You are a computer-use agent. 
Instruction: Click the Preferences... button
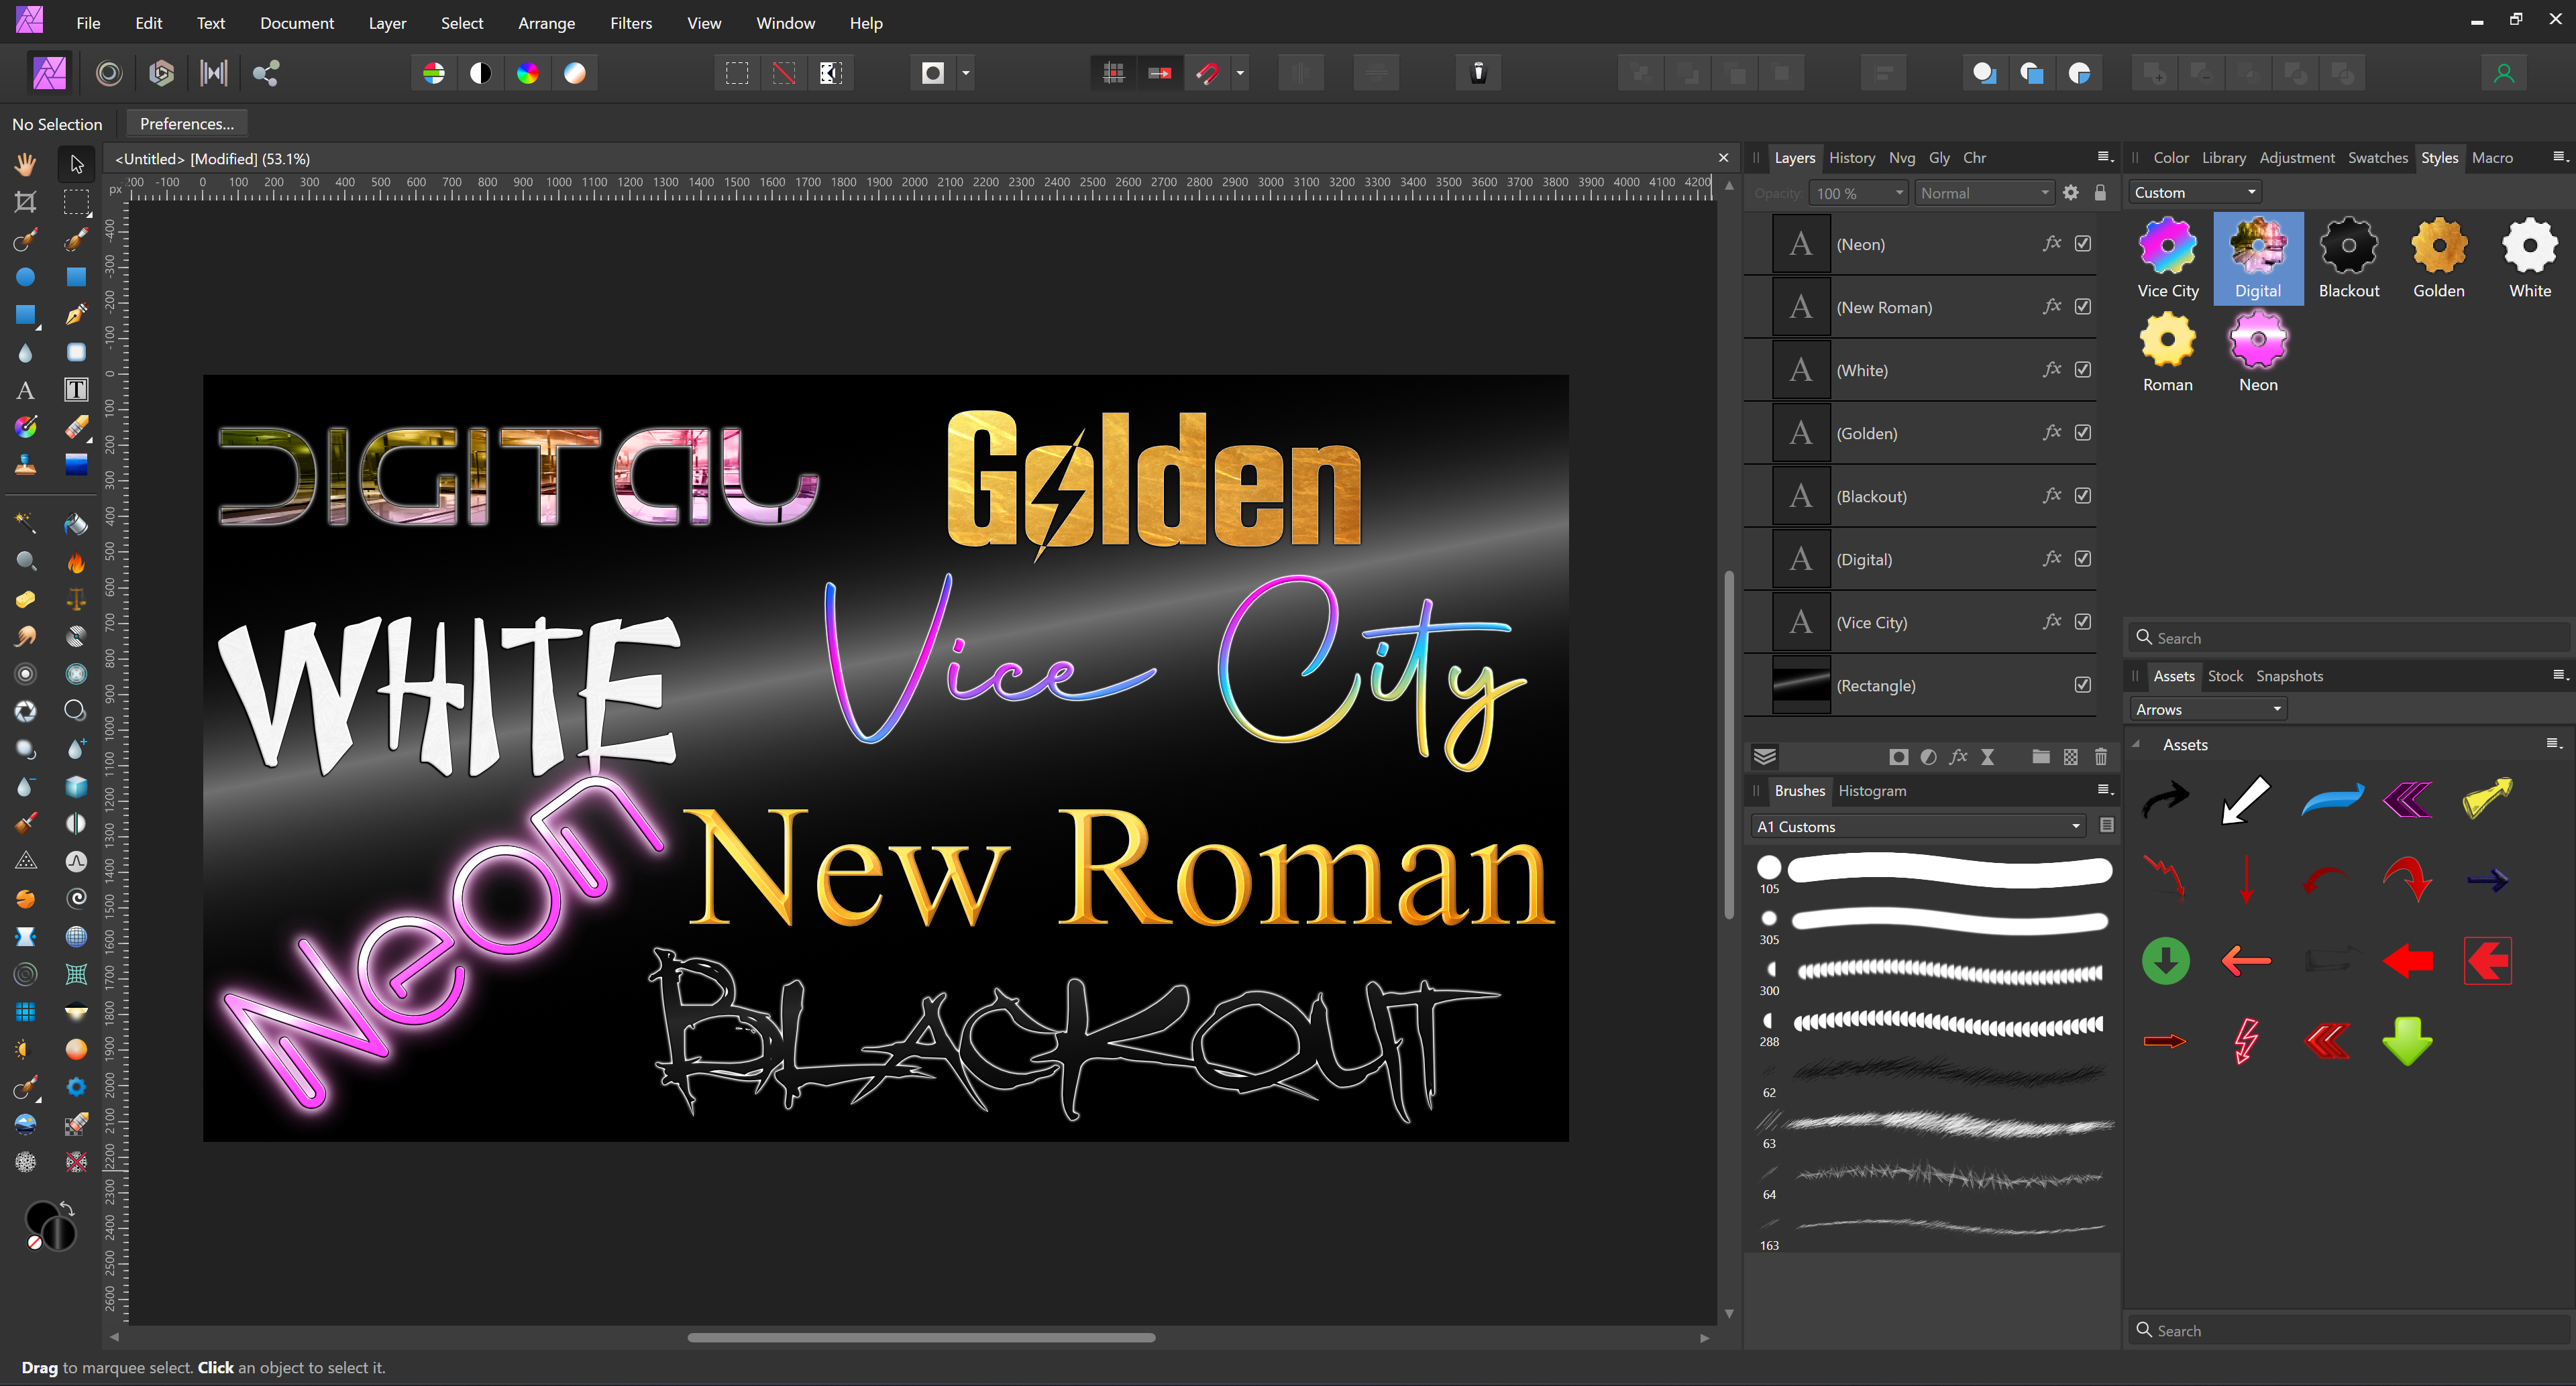(187, 124)
